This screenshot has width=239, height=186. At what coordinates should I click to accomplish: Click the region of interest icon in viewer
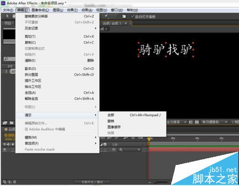pyautogui.click(x=191, y=122)
